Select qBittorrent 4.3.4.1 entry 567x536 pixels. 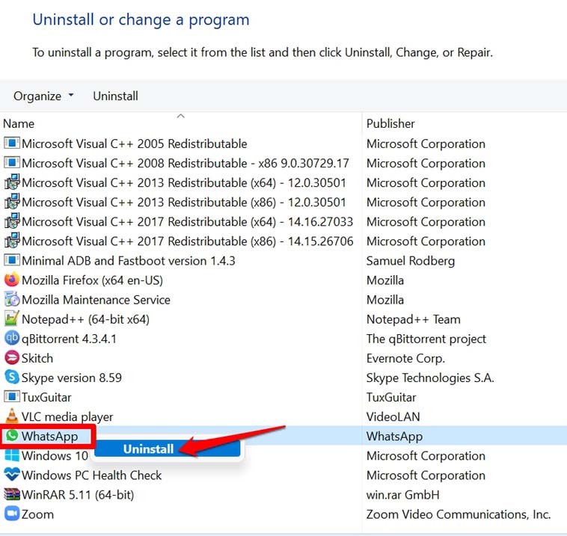pos(69,339)
